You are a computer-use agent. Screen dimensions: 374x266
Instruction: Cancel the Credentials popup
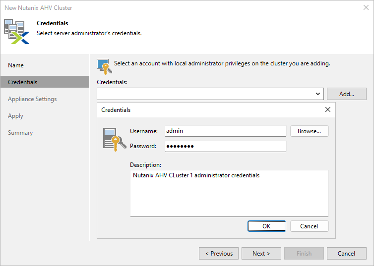point(309,226)
